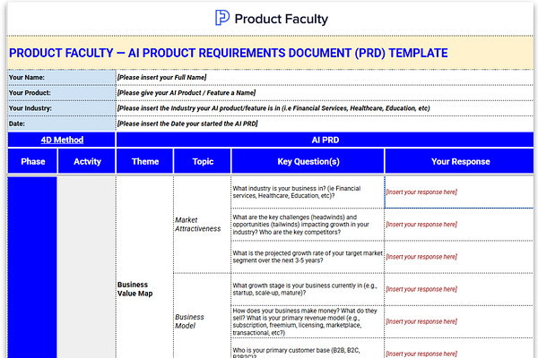Select the 'Your Name:' label cell
Viewport: 538px width, 358px height.
[x=62, y=78]
